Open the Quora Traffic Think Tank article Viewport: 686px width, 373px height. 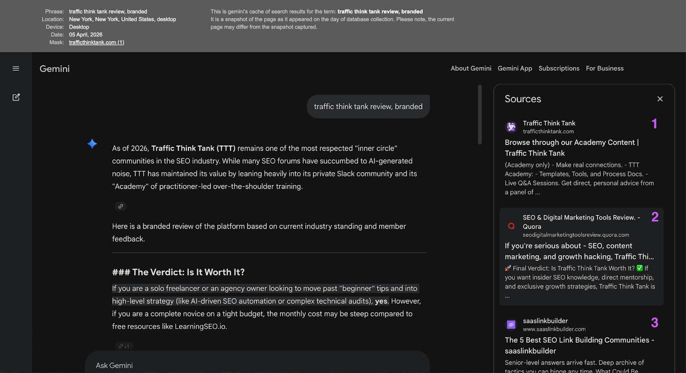tap(579, 251)
